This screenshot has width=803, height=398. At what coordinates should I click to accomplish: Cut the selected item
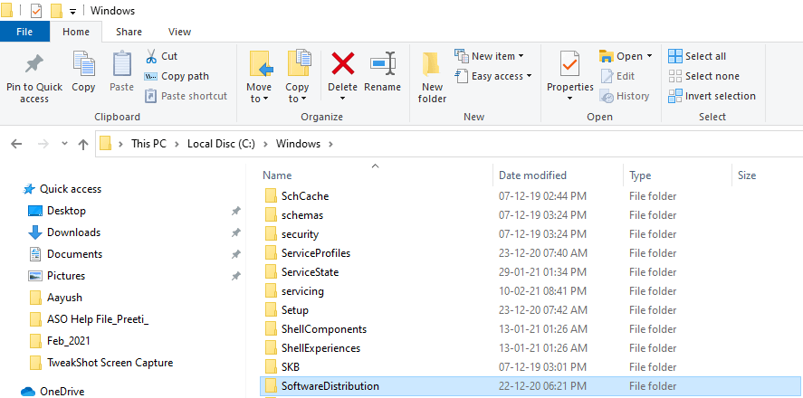pos(161,56)
